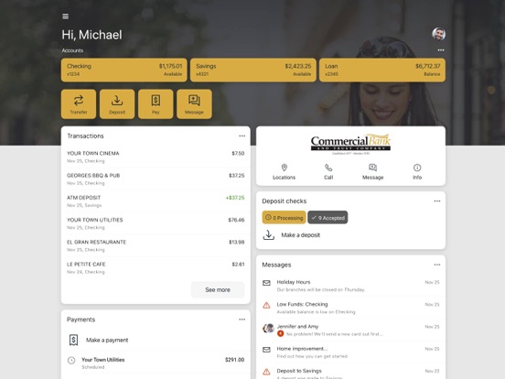Open the Info icon
This screenshot has height=379, width=505.
[x=417, y=168]
